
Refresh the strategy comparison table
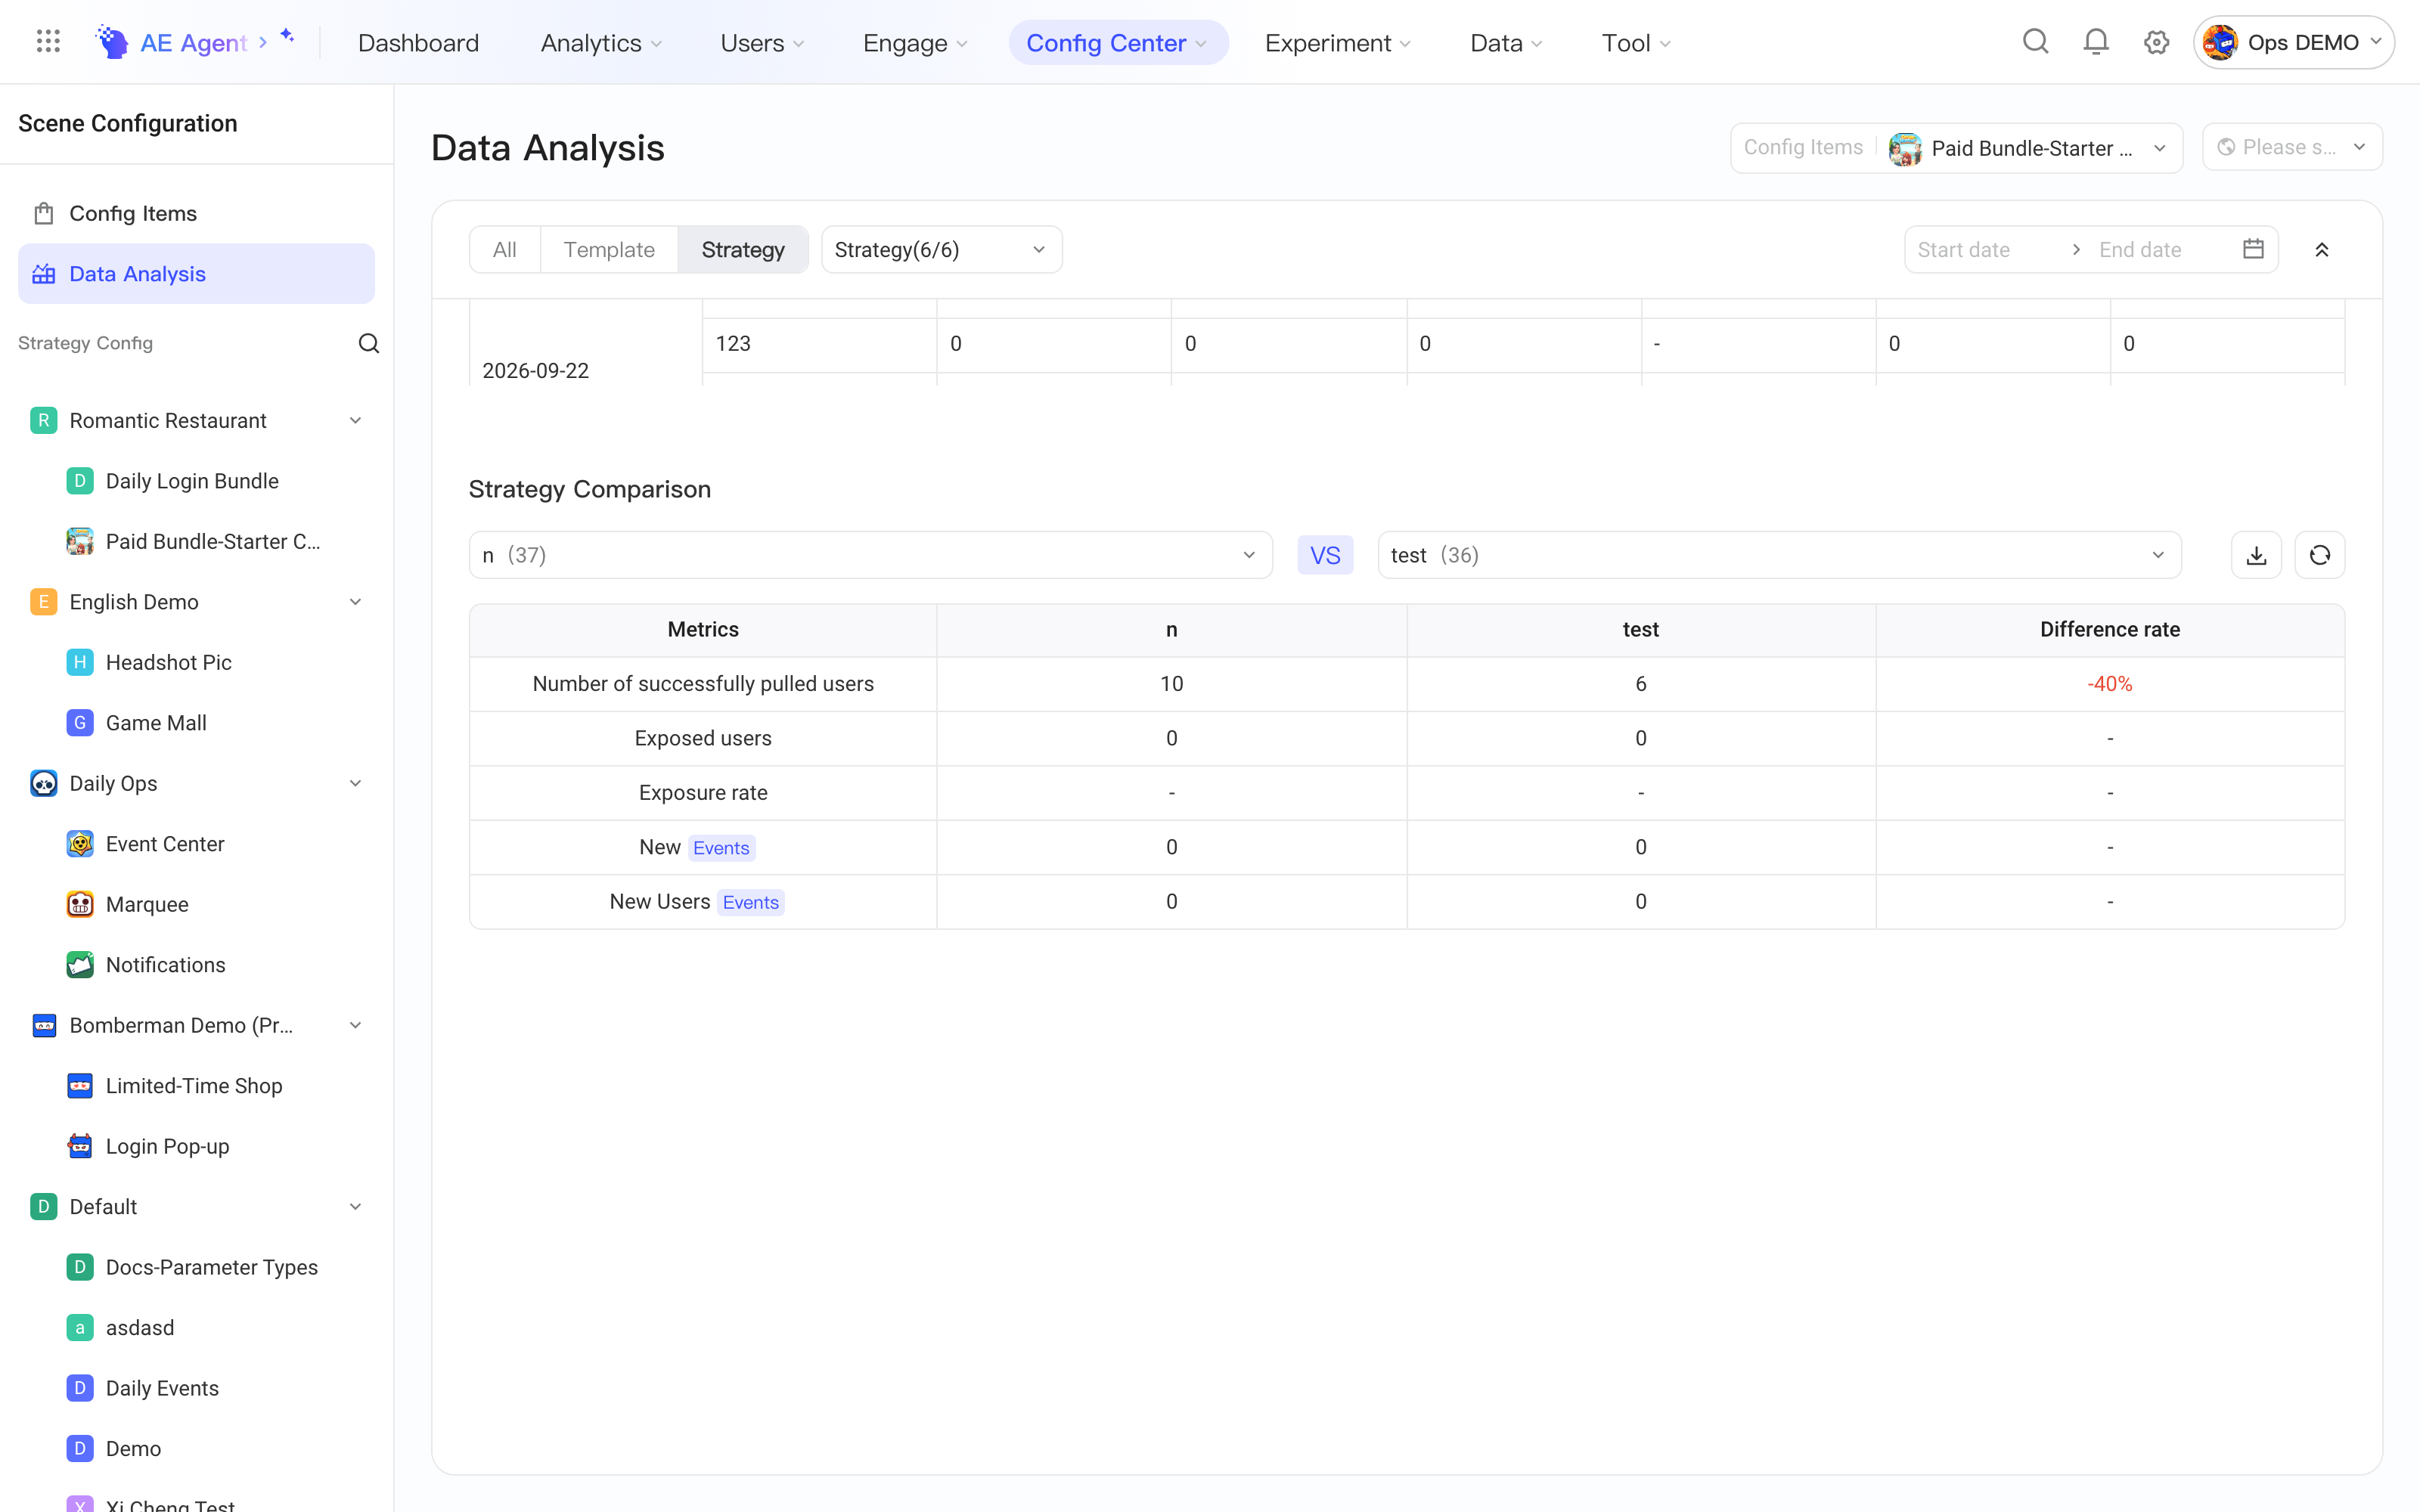(2320, 555)
